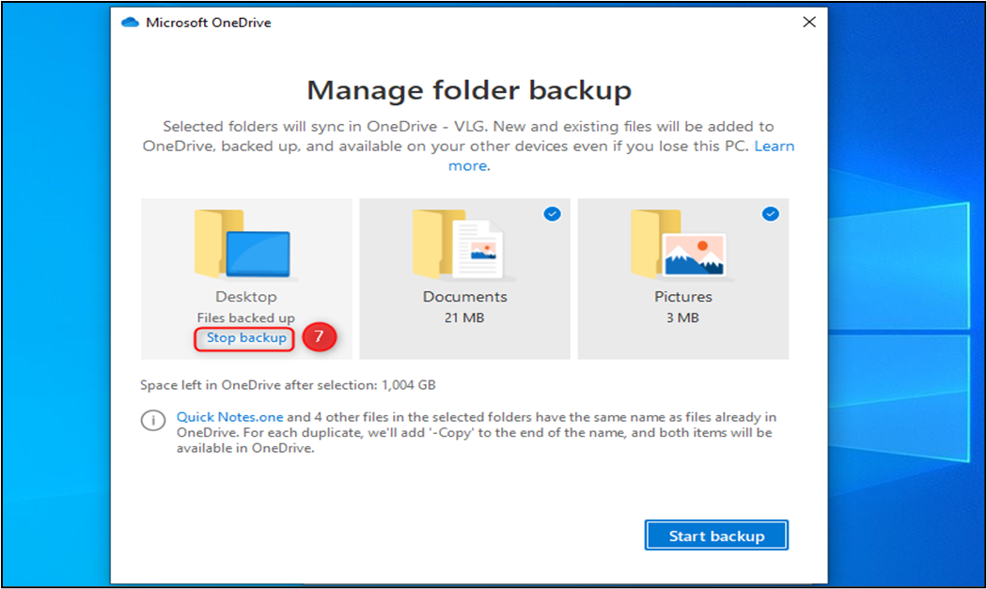Click the Manage folder backup heading

[469, 90]
